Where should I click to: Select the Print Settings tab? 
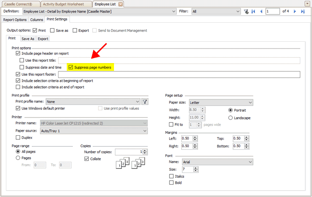click(57, 19)
